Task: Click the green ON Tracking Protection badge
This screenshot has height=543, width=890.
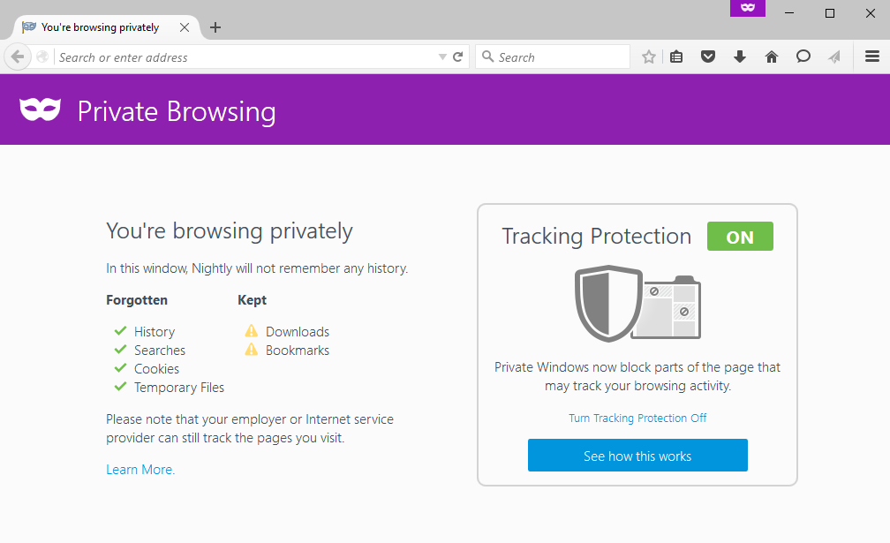Action: 740,237
